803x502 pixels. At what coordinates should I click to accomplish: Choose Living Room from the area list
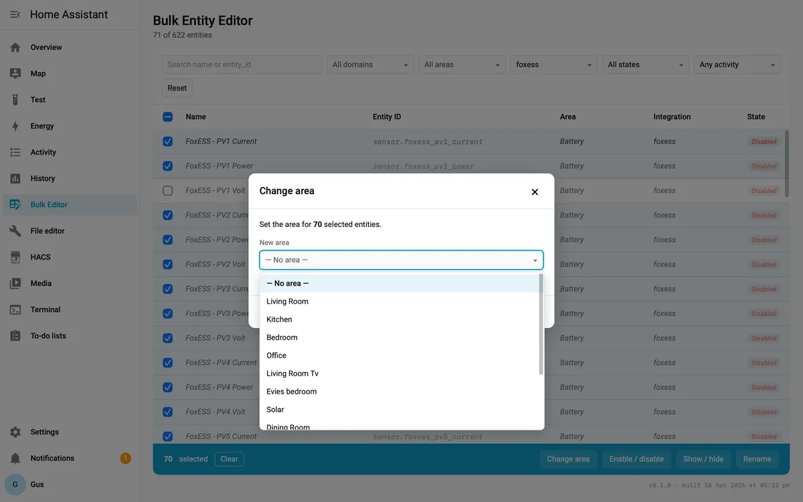tap(399, 302)
